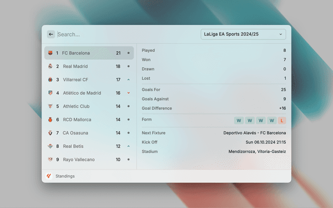Open the LaLiga EA Sports 2024/25 dropdown
Viewport: 333px width, 208px height.
243,34
